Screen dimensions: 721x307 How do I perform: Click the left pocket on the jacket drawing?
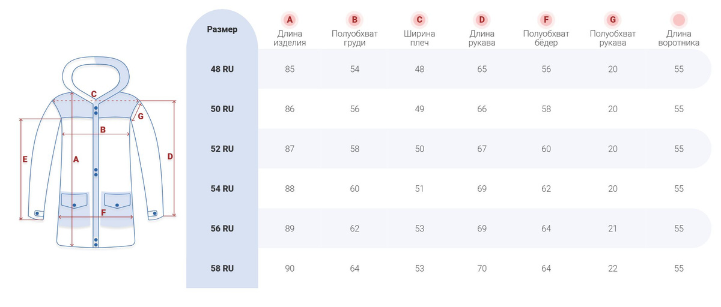pyautogui.click(x=74, y=200)
